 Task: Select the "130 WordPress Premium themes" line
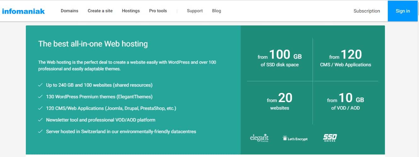tap(99, 97)
